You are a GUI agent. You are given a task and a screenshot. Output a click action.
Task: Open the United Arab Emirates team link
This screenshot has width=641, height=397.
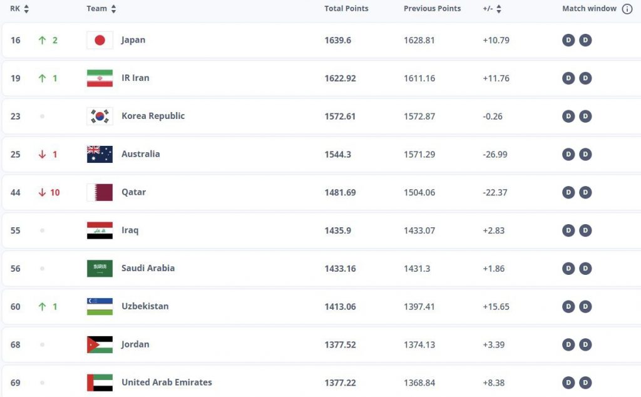pos(167,383)
